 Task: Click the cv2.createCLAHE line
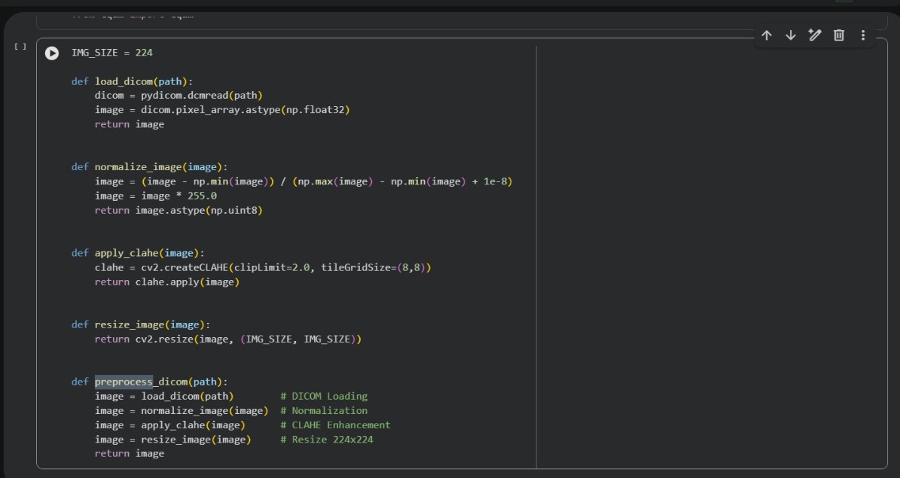[x=263, y=267]
